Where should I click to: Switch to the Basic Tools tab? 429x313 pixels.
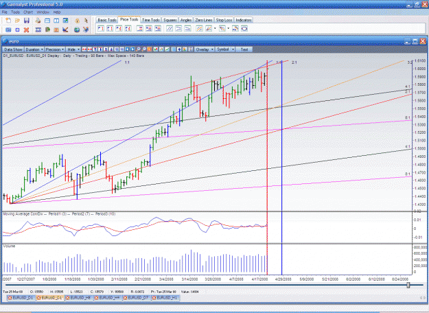pos(107,20)
